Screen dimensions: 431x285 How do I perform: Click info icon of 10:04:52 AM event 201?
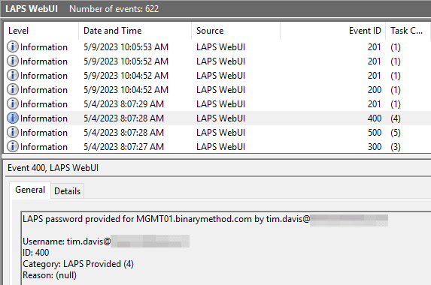click(x=13, y=75)
